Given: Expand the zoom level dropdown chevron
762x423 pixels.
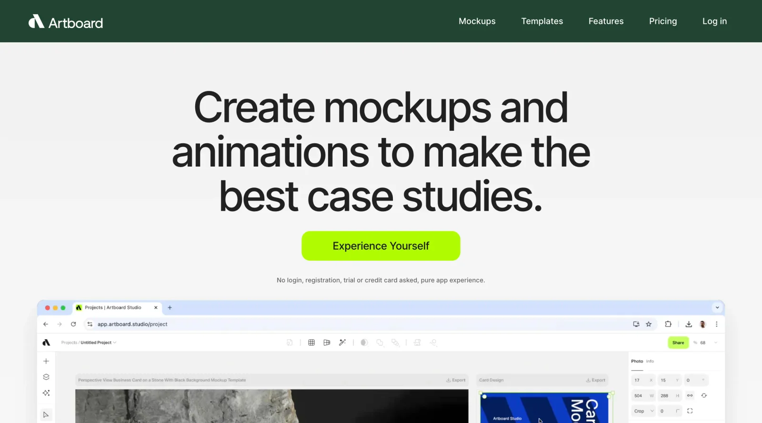Looking at the screenshot, I should (x=716, y=343).
